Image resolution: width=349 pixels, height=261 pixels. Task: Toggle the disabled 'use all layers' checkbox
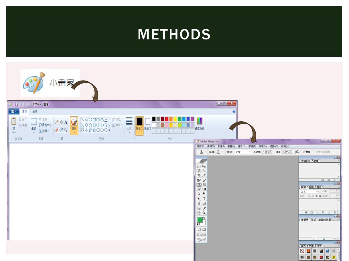point(314,152)
